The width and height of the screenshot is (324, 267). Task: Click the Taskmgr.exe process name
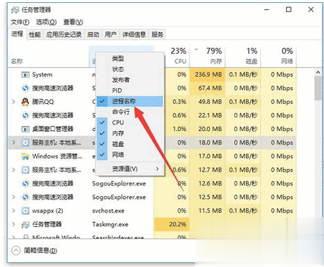coord(110,225)
